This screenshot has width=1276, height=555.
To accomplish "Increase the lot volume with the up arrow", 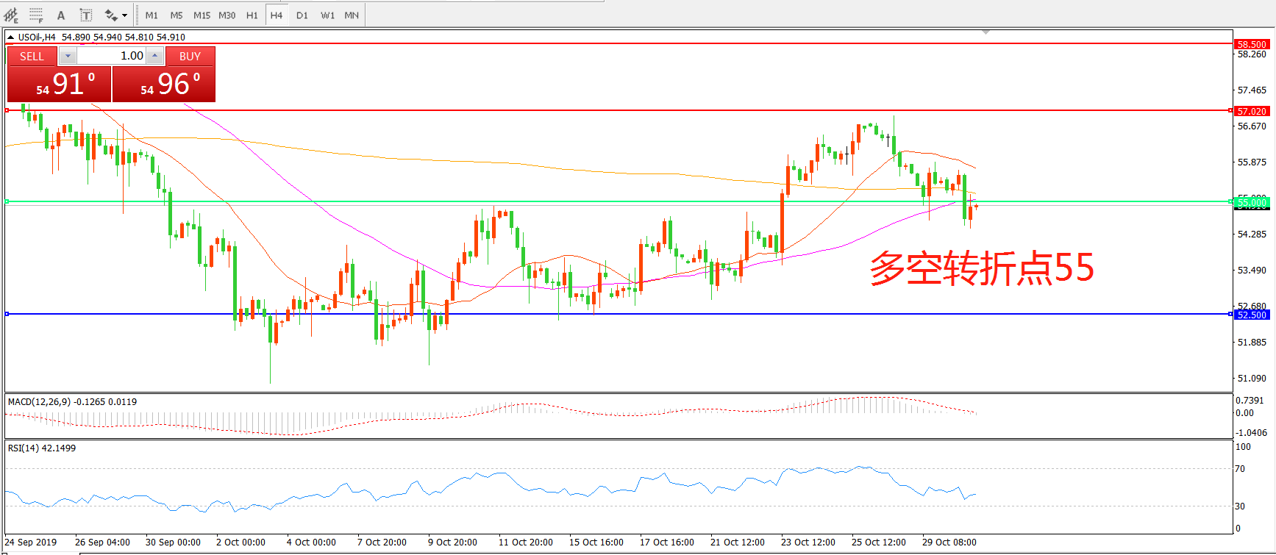I will coord(154,56).
